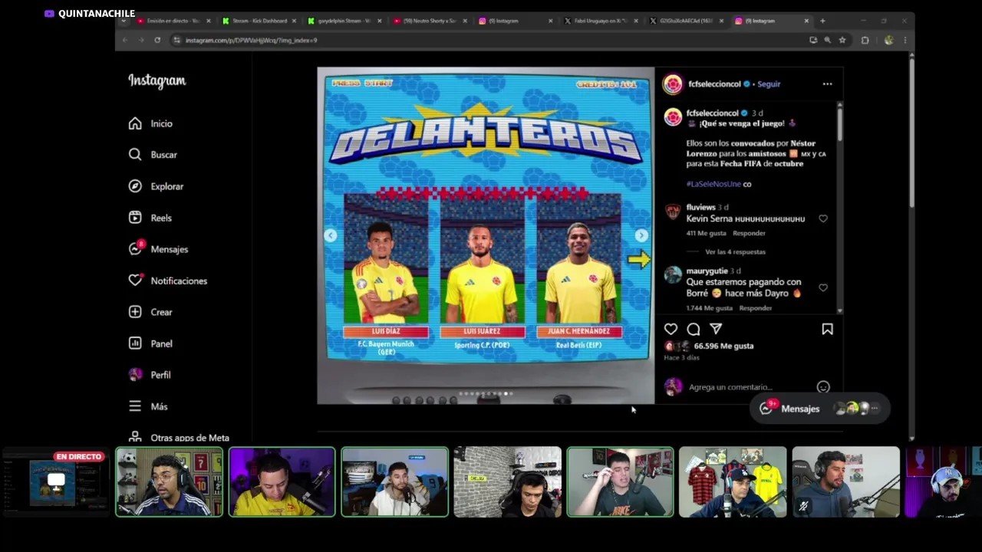The width and height of the screenshot is (982, 552).
Task: Close the active Instagram browser tab
Action: (806, 21)
